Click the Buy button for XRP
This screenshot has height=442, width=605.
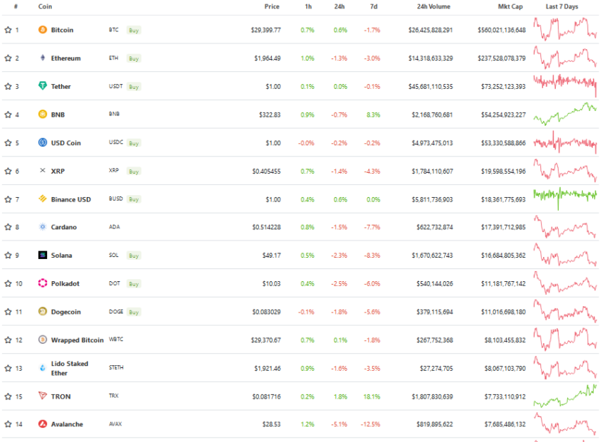[x=134, y=171]
